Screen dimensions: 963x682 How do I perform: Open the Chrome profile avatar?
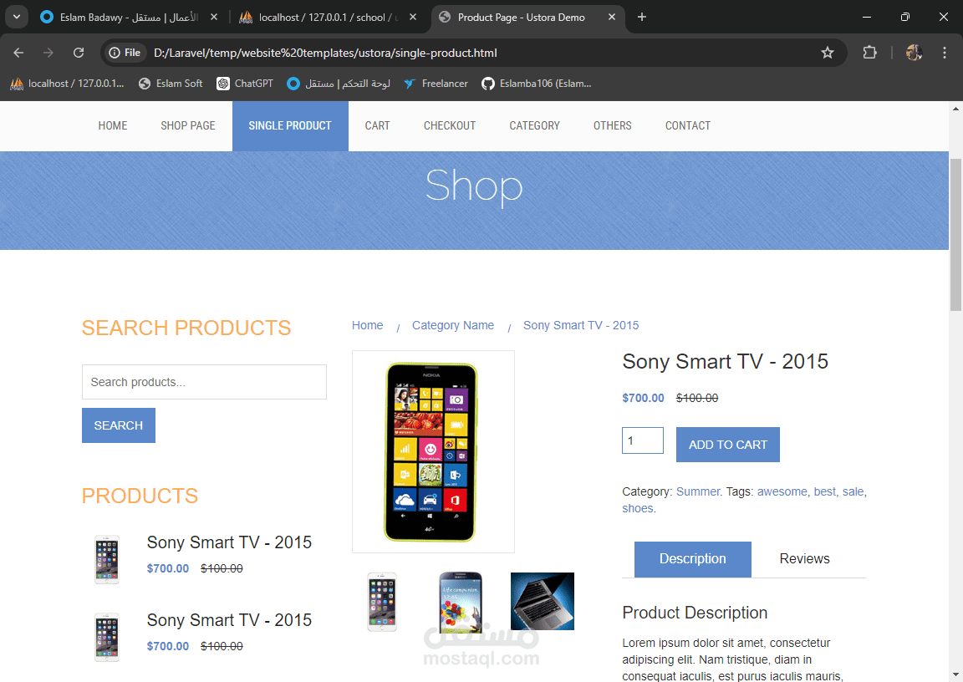[914, 53]
